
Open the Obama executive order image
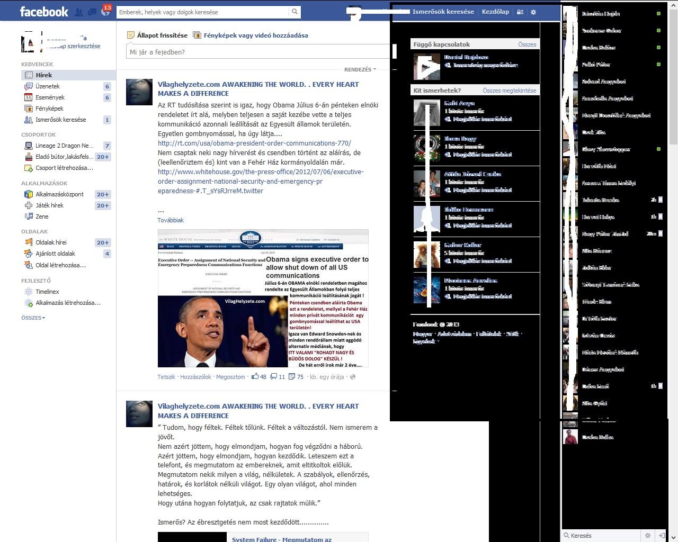pyautogui.click(x=263, y=299)
